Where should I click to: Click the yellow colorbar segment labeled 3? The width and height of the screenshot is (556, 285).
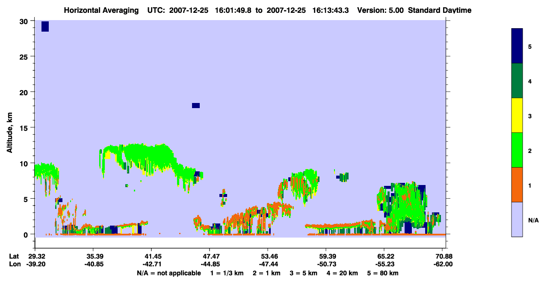tap(517, 115)
